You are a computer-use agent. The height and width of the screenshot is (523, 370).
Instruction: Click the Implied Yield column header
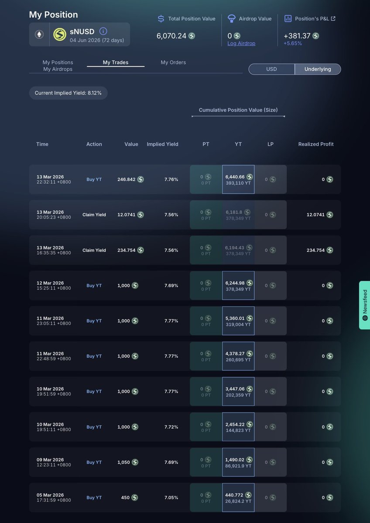[162, 144]
